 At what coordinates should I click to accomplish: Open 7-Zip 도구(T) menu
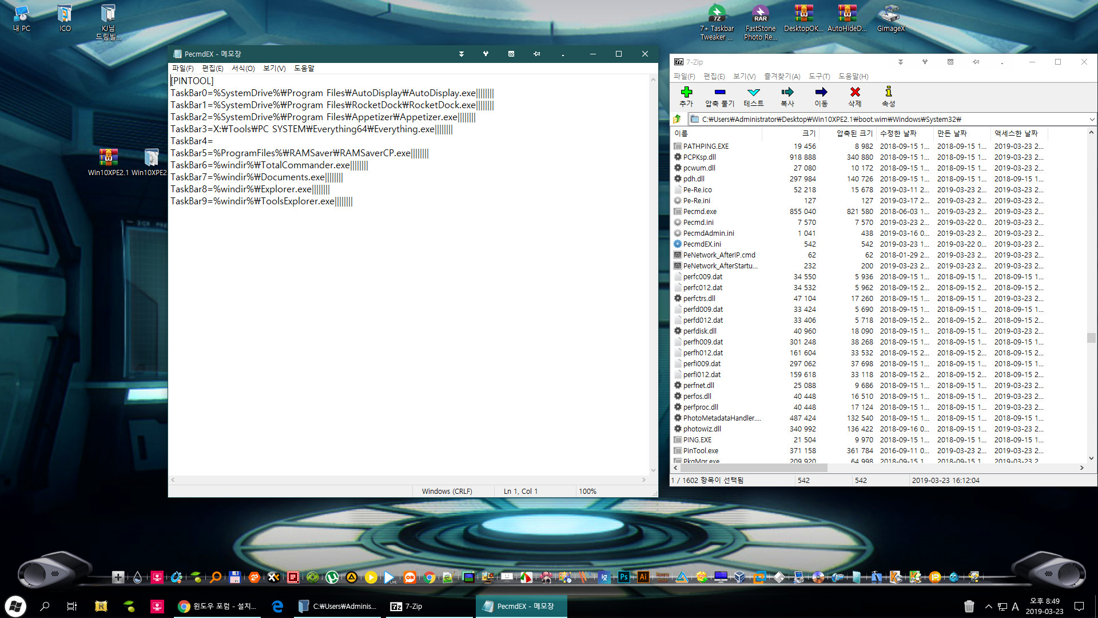point(819,76)
